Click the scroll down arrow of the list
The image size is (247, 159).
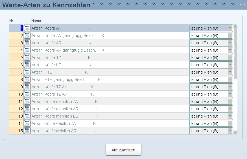pos(235,132)
